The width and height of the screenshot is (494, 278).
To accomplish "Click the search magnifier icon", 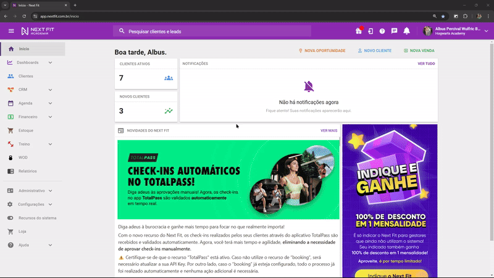I will pos(122,32).
